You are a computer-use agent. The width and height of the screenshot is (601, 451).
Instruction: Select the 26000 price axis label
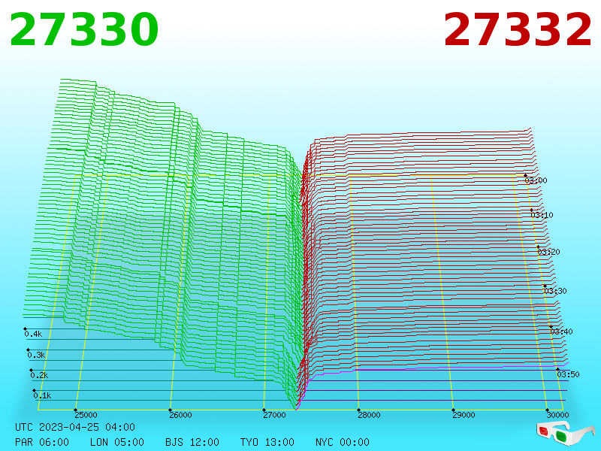click(x=180, y=415)
